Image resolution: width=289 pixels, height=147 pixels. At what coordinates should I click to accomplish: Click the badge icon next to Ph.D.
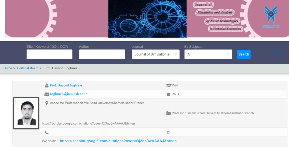(x=169, y=94)
